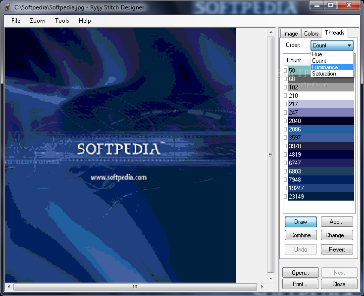Tick the checkbox for thread count 217

tap(285, 104)
